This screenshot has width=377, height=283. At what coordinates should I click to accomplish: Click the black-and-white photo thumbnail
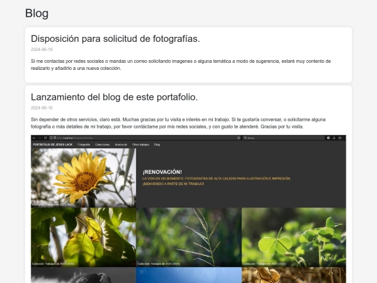tap(84, 275)
